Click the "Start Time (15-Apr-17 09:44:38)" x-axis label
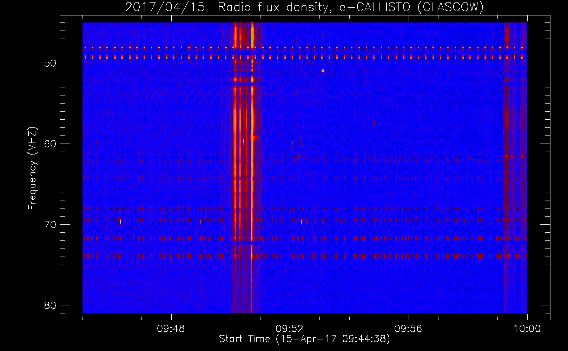 304,339
